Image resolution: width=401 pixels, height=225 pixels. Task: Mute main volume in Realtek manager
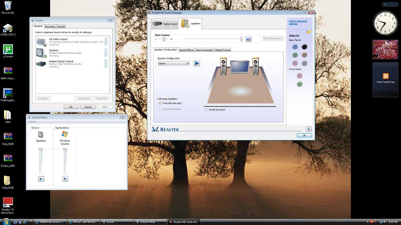tap(248, 39)
